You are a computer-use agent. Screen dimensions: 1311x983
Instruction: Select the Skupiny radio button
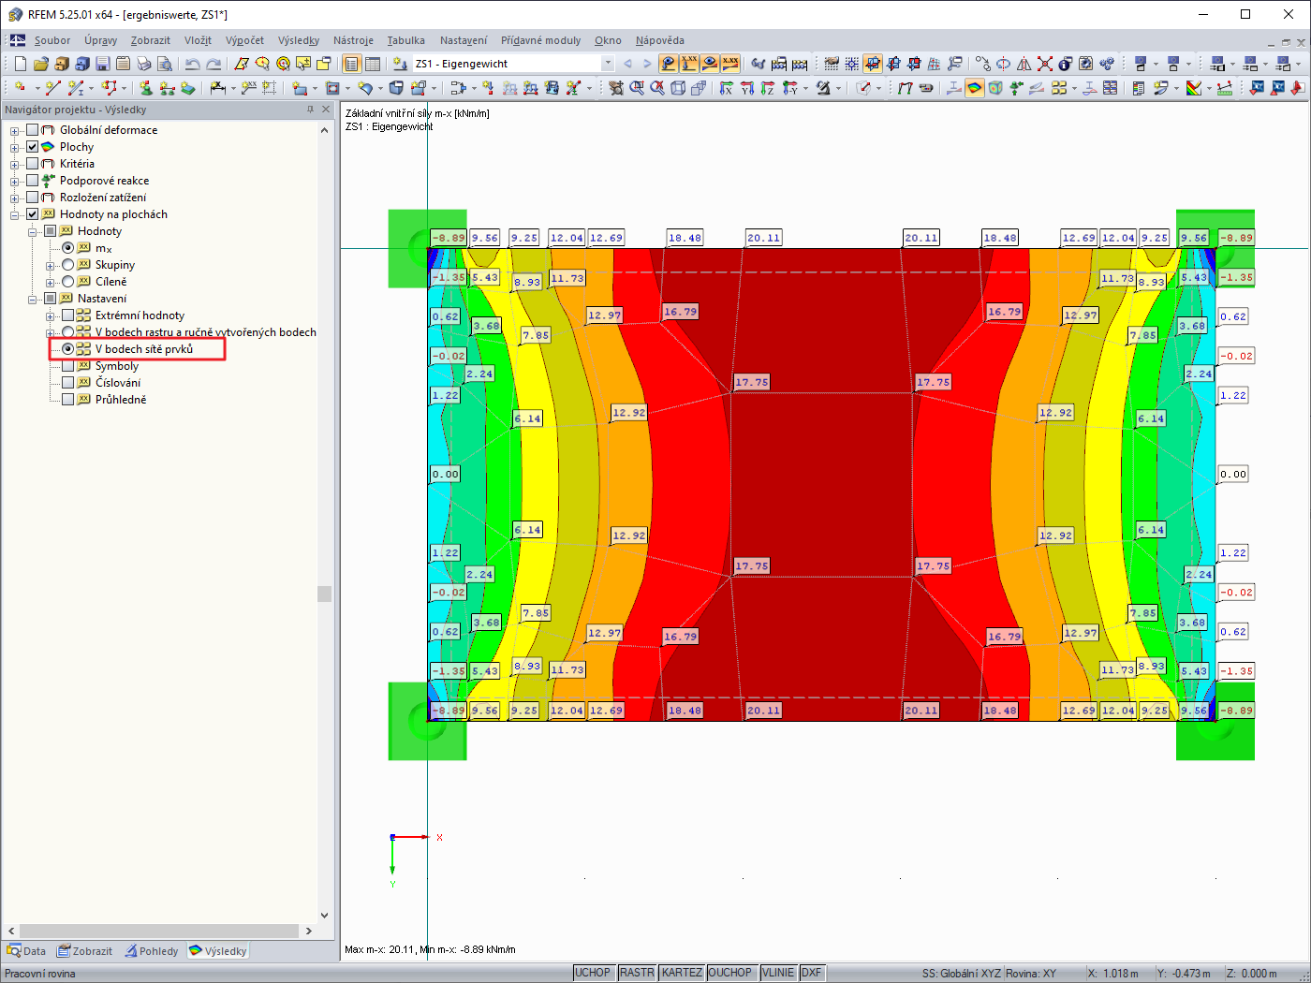[68, 265]
